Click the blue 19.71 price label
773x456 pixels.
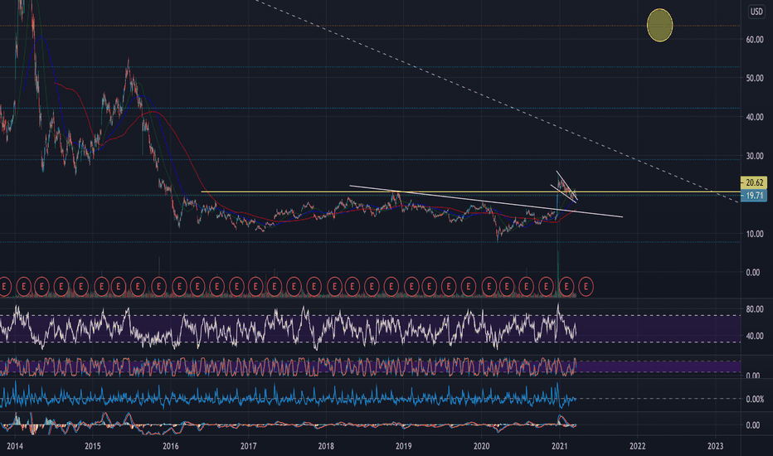pos(753,196)
